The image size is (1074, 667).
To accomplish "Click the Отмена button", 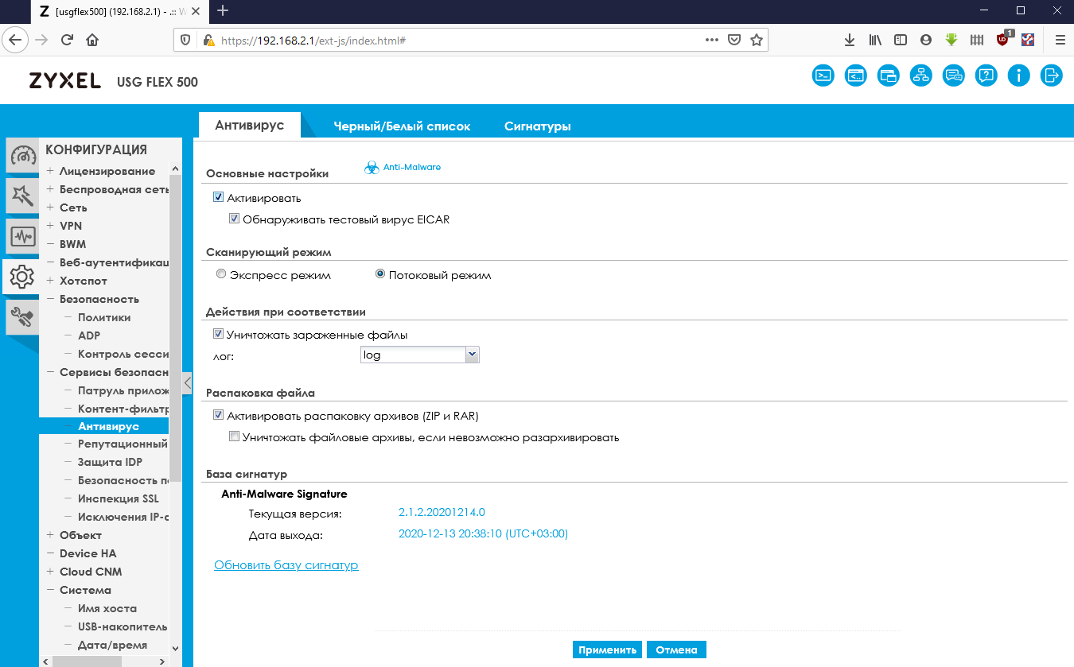I will pyautogui.click(x=676, y=650).
